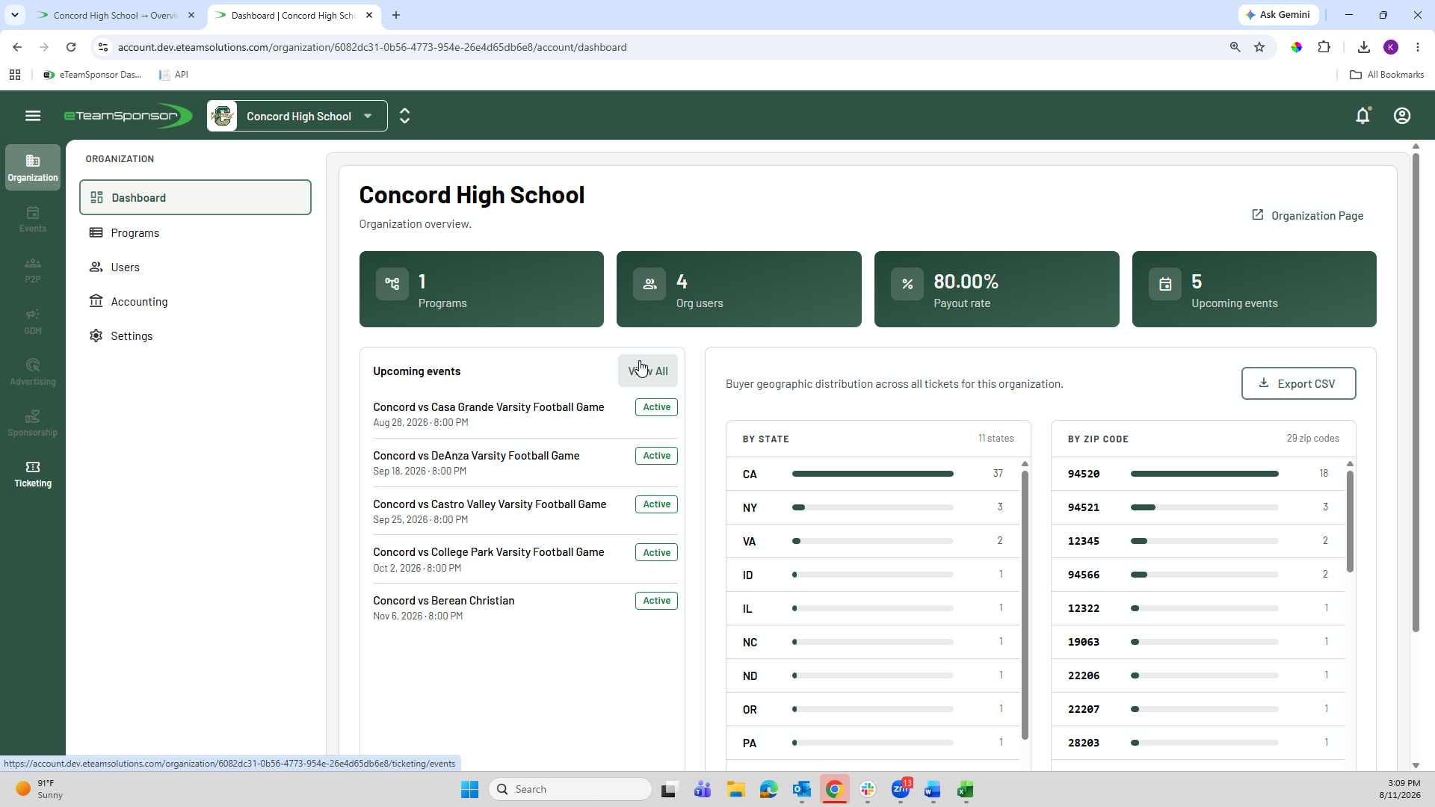
Task: Click the NY state distribution bar
Action: point(872,507)
